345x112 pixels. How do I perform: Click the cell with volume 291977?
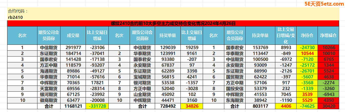tap(73, 47)
